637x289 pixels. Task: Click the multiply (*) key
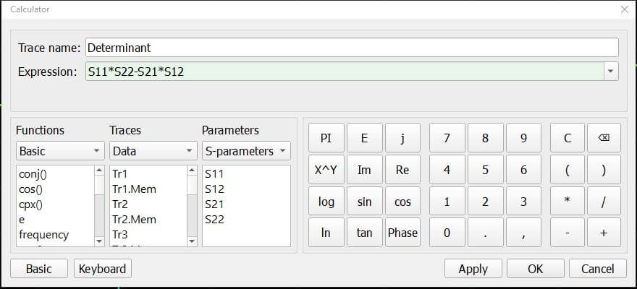tap(568, 201)
